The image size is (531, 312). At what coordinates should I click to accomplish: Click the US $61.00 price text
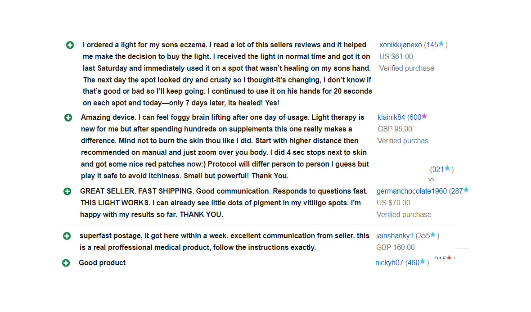point(396,57)
